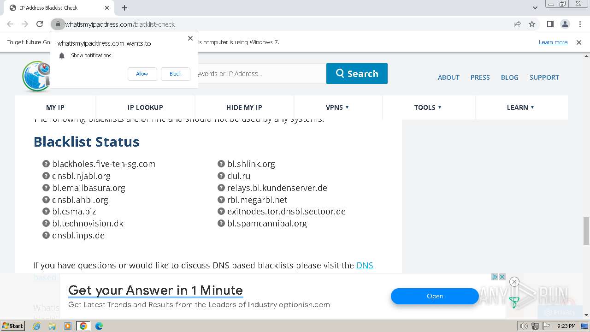The width and height of the screenshot is (590, 332).
Task: Open the site lock info icon
Action: pyautogui.click(x=58, y=24)
